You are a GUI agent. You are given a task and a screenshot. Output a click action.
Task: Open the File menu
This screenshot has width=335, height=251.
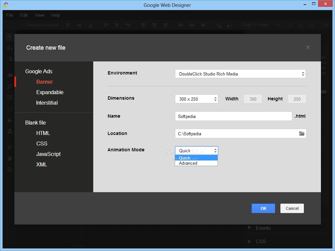tap(9, 15)
